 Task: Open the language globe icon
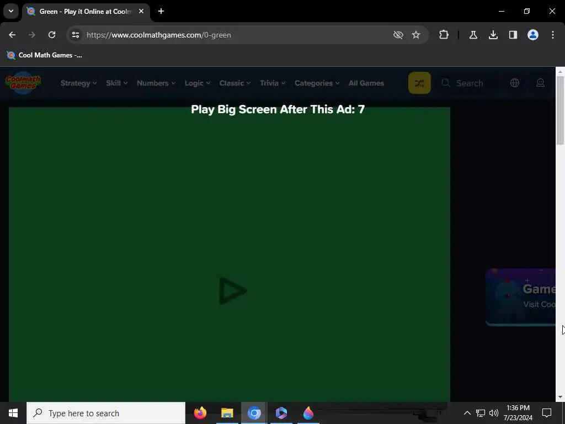(x=515, y=83)
